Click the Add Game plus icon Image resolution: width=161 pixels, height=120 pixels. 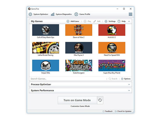point(68,21)
